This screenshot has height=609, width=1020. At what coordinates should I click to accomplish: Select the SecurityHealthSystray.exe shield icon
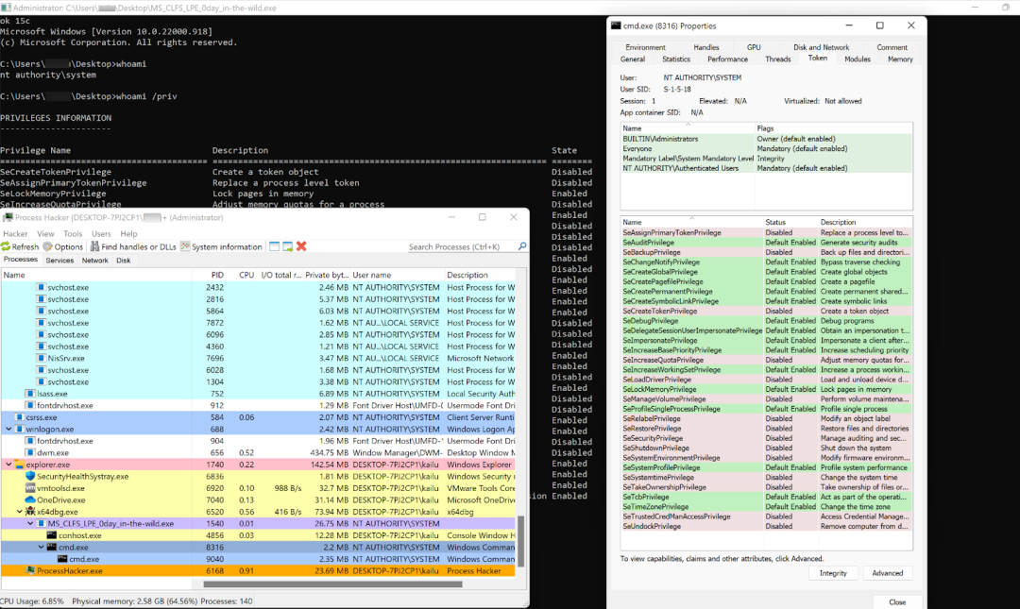[30, 476]
